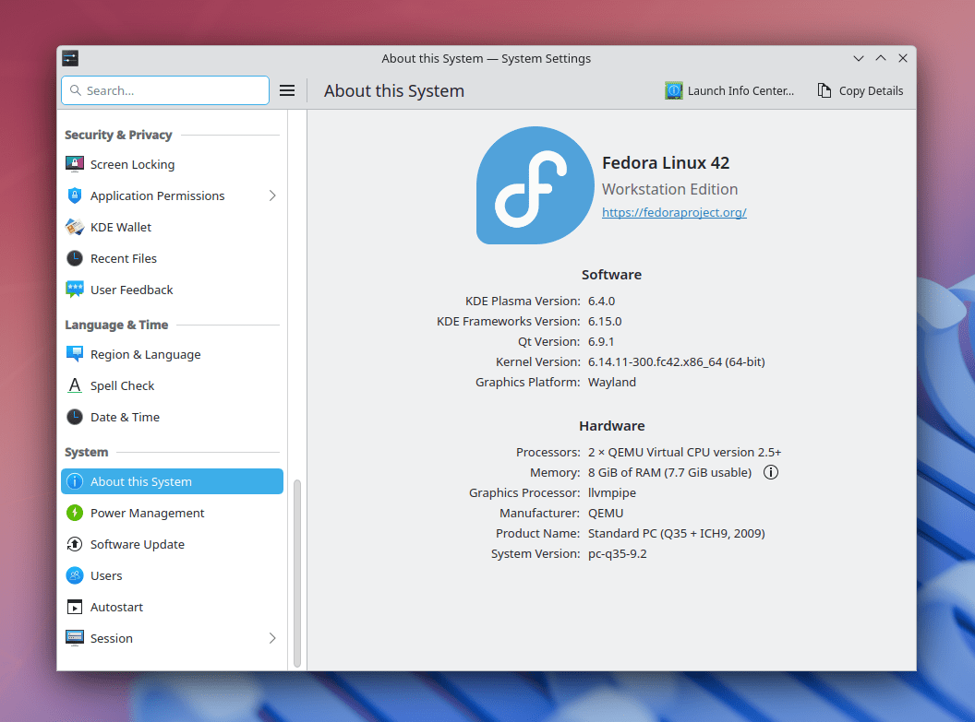Click the Kernel Version value text
The image size is (975, 722).
677,362
